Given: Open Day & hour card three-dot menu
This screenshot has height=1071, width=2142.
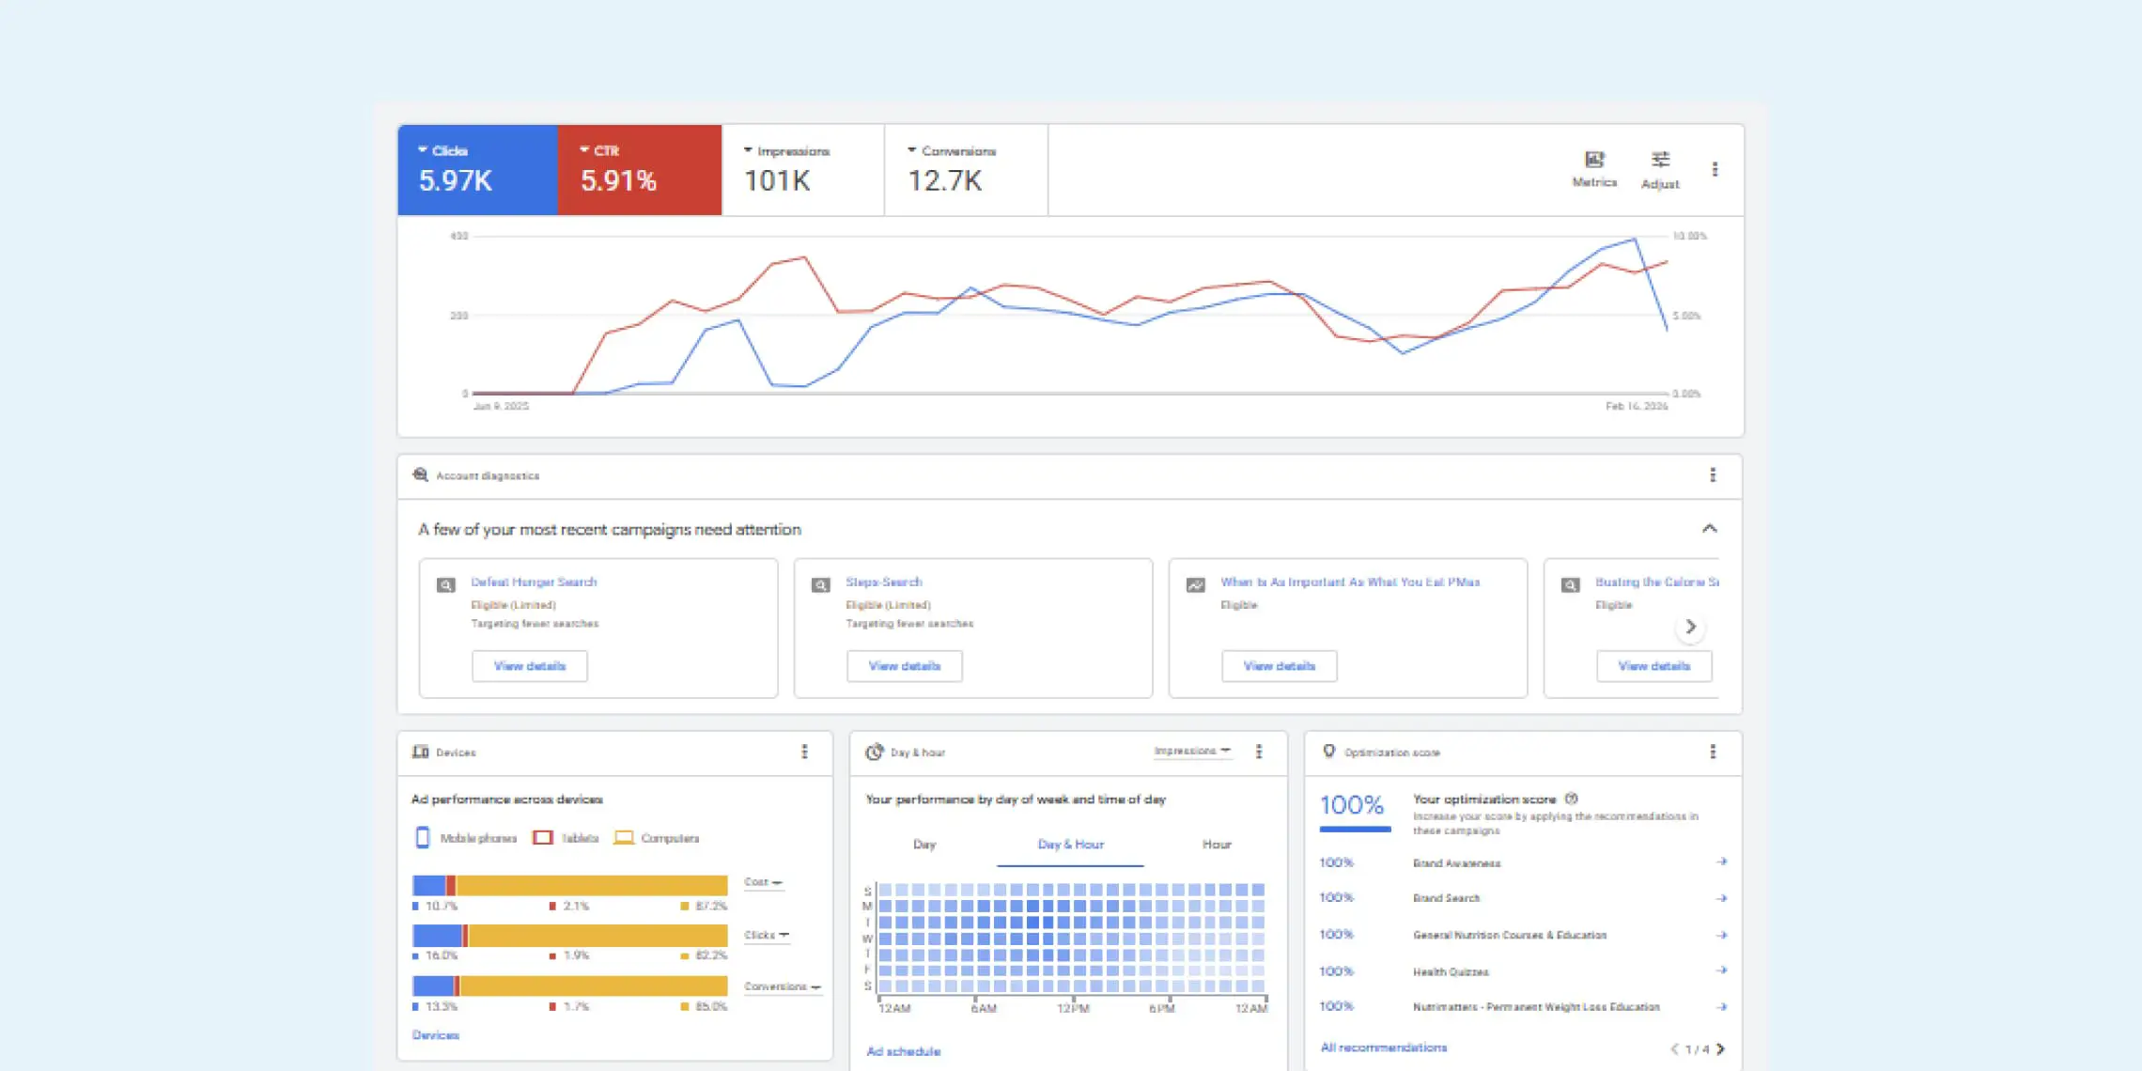Looking at the screenshot, I should coord(1259,752).
